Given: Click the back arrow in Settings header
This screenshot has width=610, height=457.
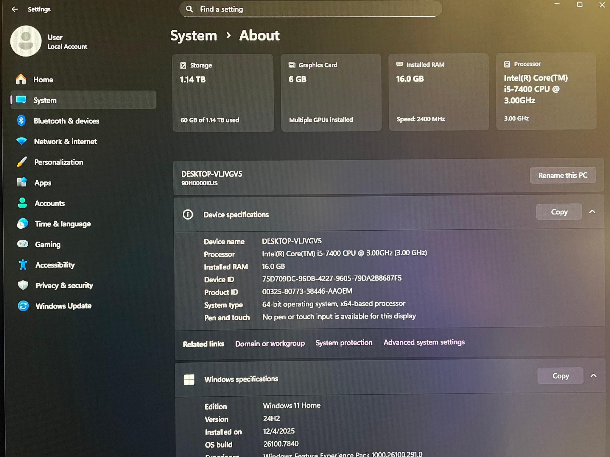Looking at the screenshot, I should [x=15, y=9].
